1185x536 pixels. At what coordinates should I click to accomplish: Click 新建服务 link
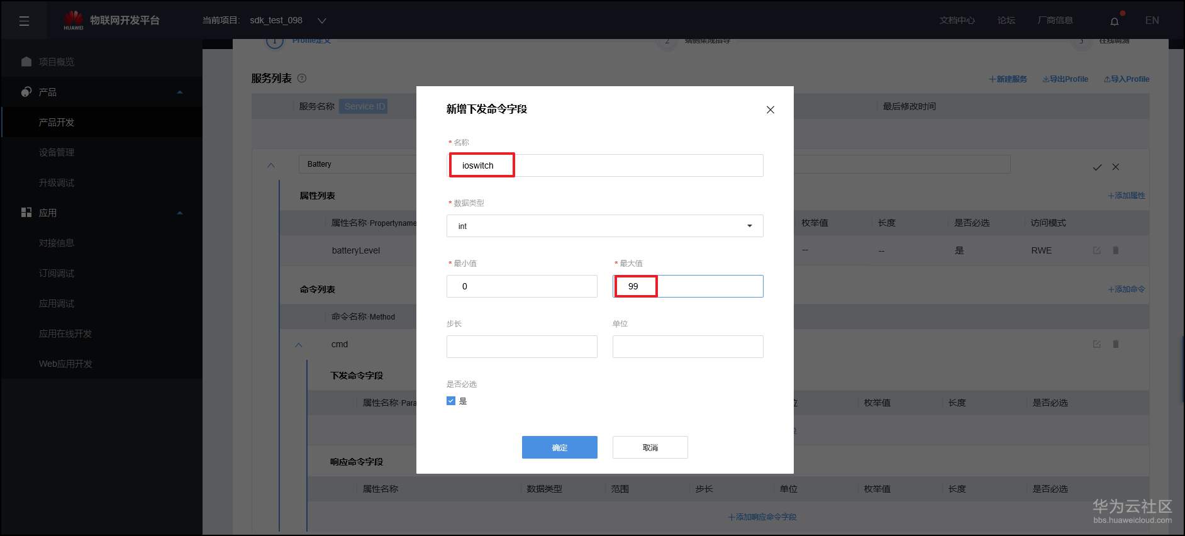(1008, 79)
